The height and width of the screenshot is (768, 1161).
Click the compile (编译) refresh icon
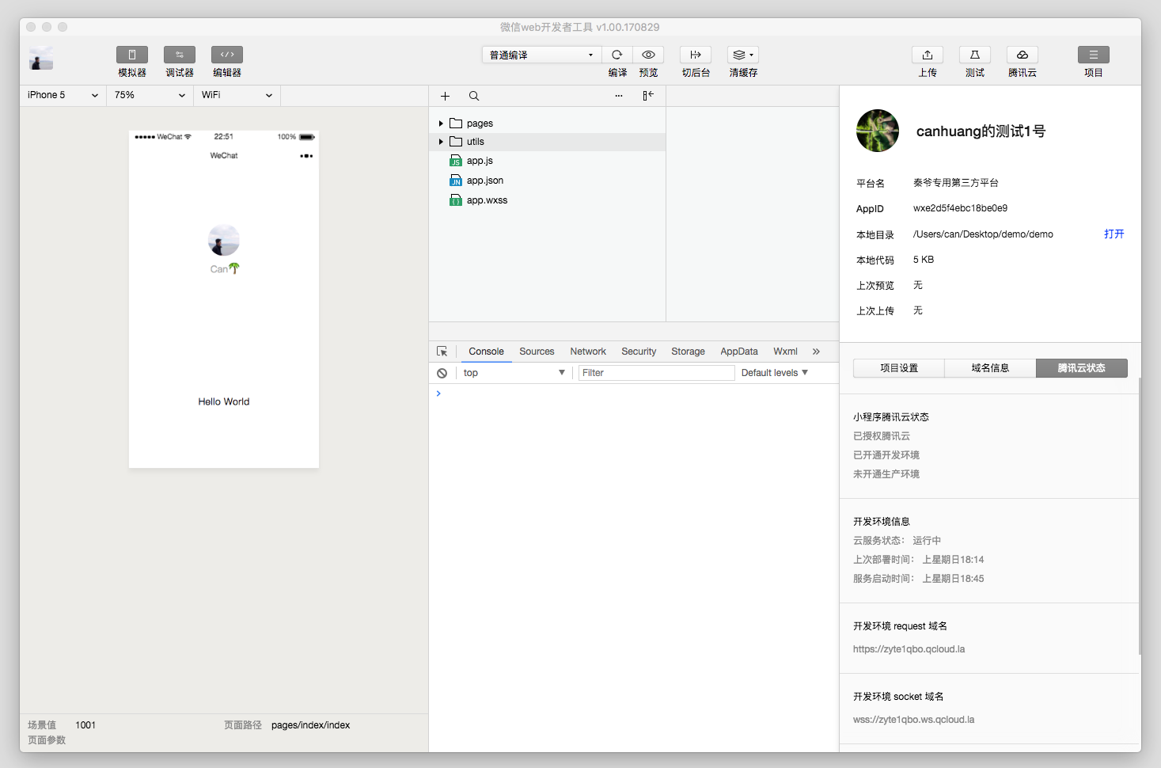(x=617, y=55)
